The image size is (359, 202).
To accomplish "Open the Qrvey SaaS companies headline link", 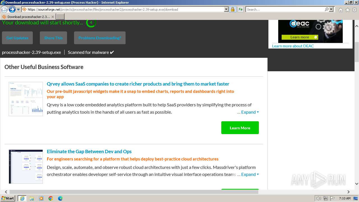I will pos(138,84).
